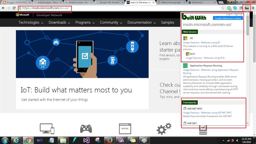Open Windows Start button

[x=5, y=140]
